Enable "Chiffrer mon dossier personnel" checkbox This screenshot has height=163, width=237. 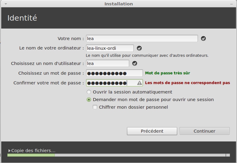coord(95,107)
